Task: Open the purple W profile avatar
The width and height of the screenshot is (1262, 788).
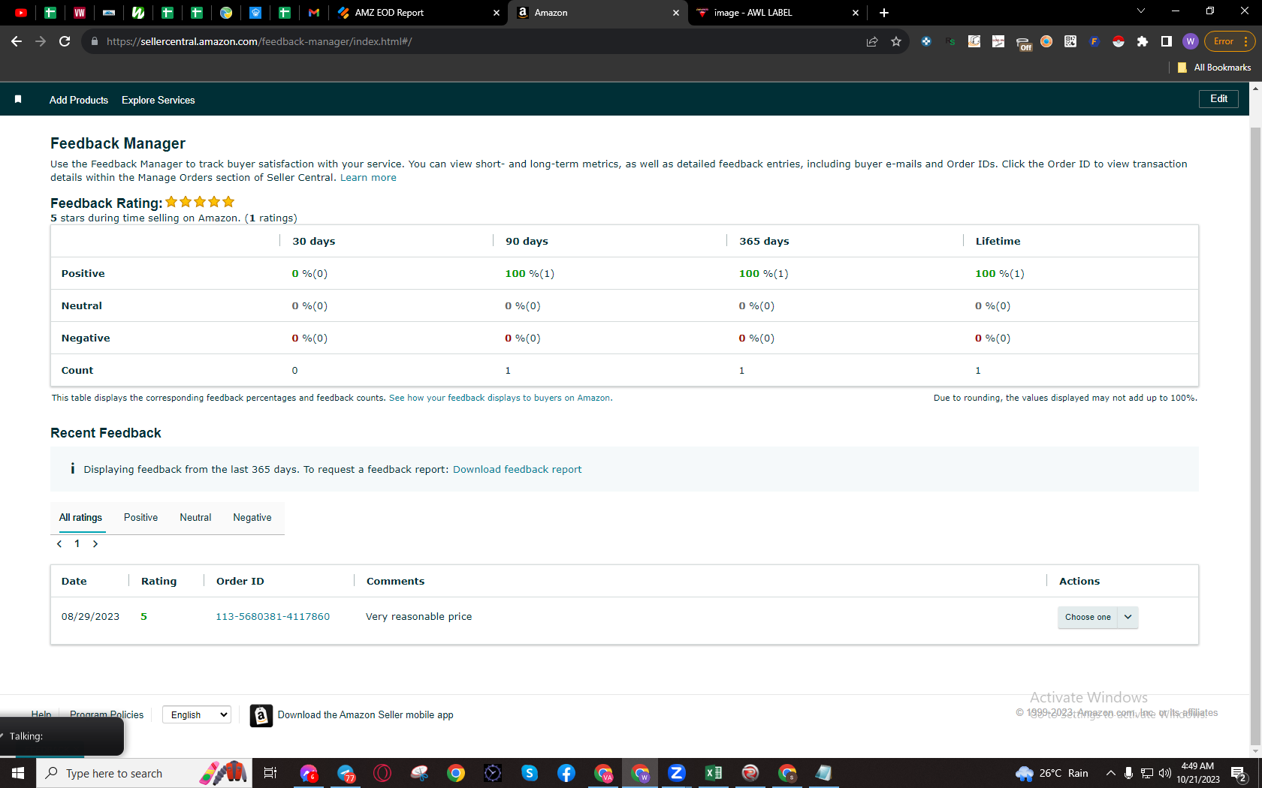Action: pos(1191,41)
